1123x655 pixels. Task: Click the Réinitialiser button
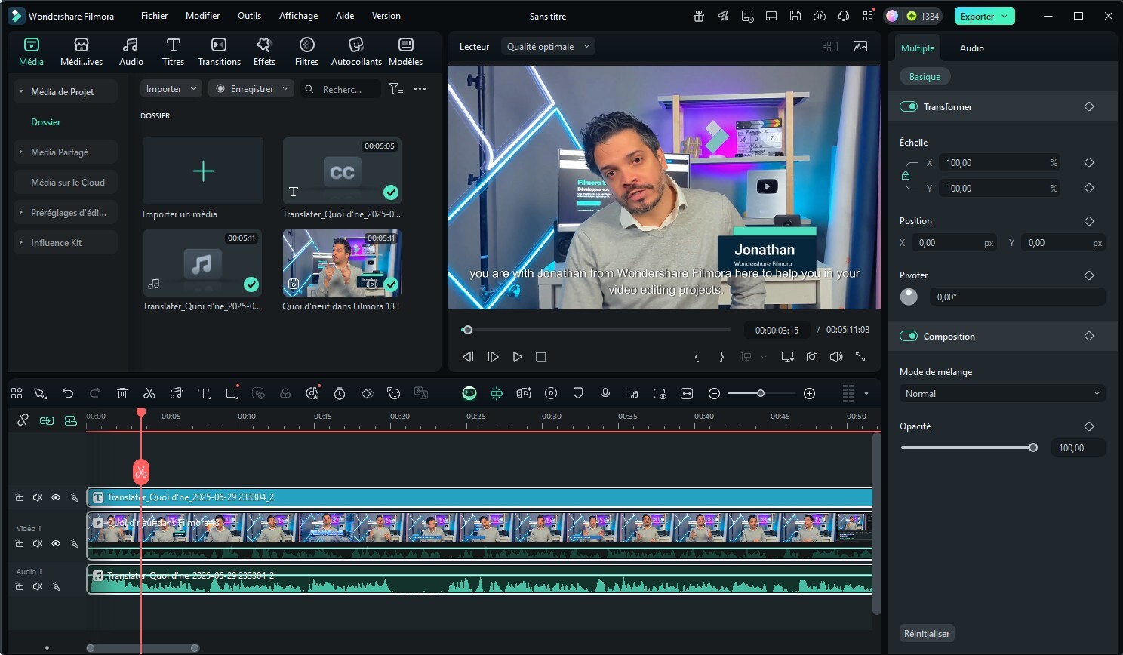pos(927,633)
